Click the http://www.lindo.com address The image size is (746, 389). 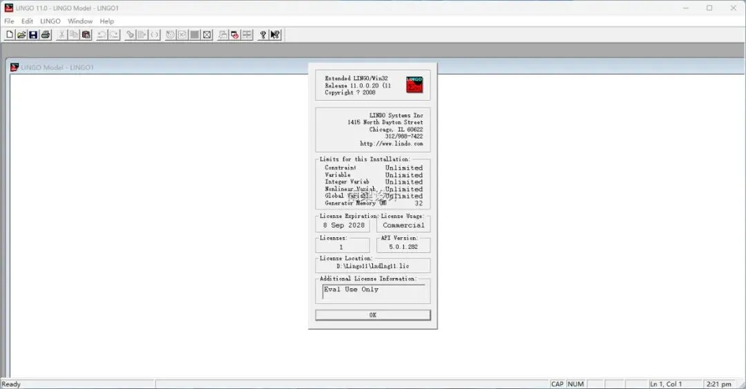(391, 143)
